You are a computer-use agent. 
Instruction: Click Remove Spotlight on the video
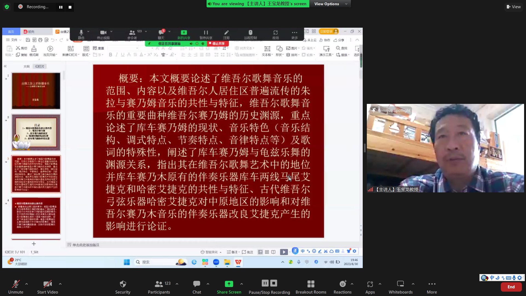pos(391,110)
